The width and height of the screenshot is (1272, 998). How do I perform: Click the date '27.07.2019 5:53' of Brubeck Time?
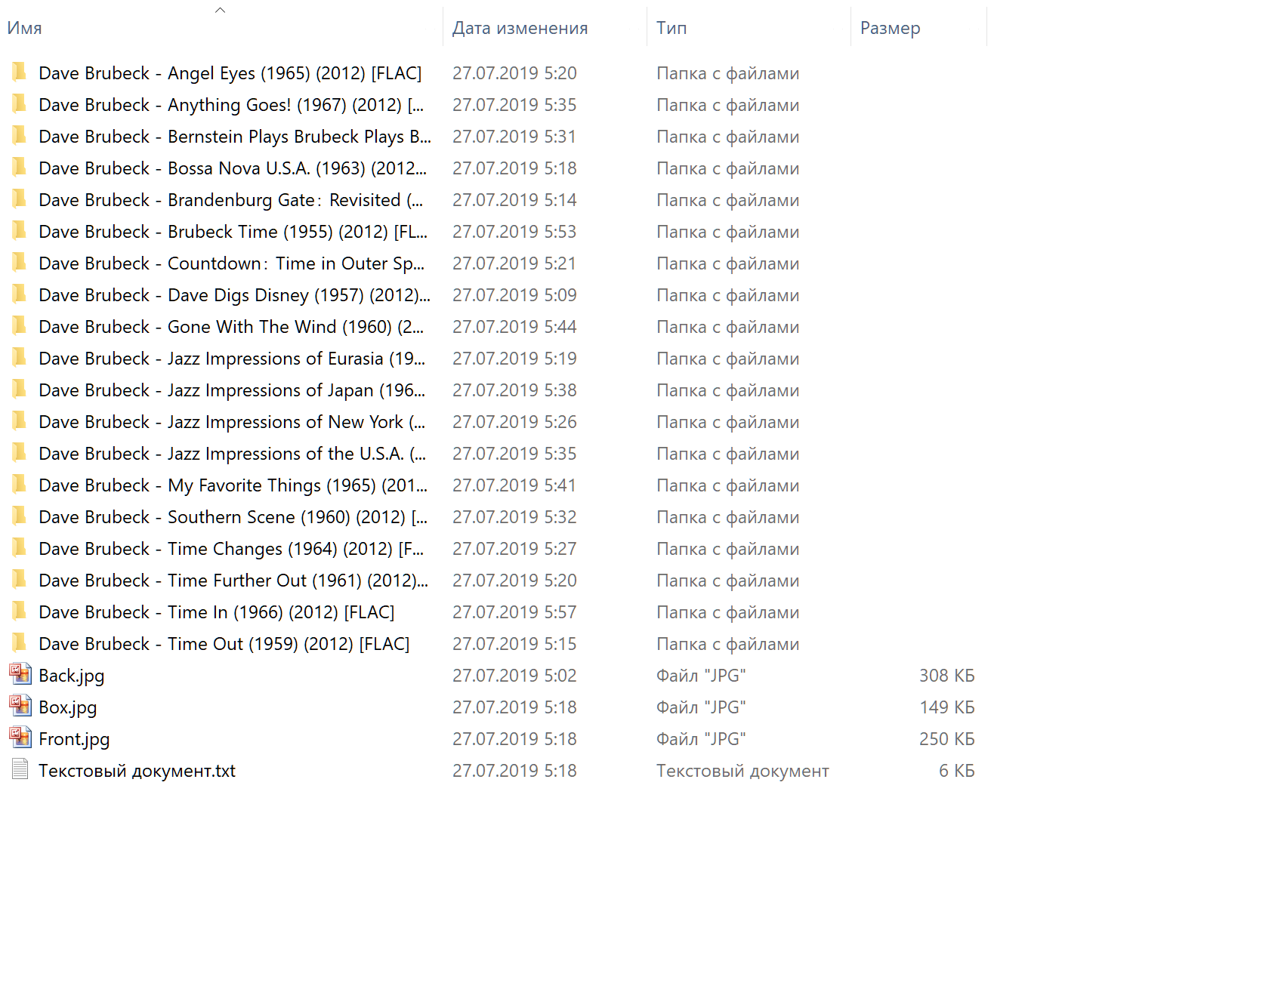point(514,232)
